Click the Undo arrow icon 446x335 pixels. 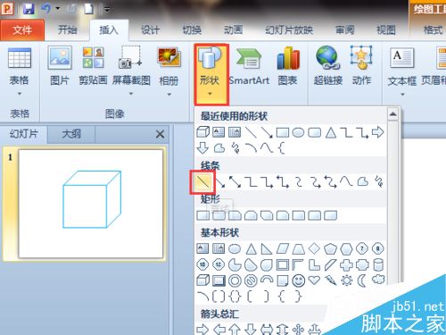[45, 9]
